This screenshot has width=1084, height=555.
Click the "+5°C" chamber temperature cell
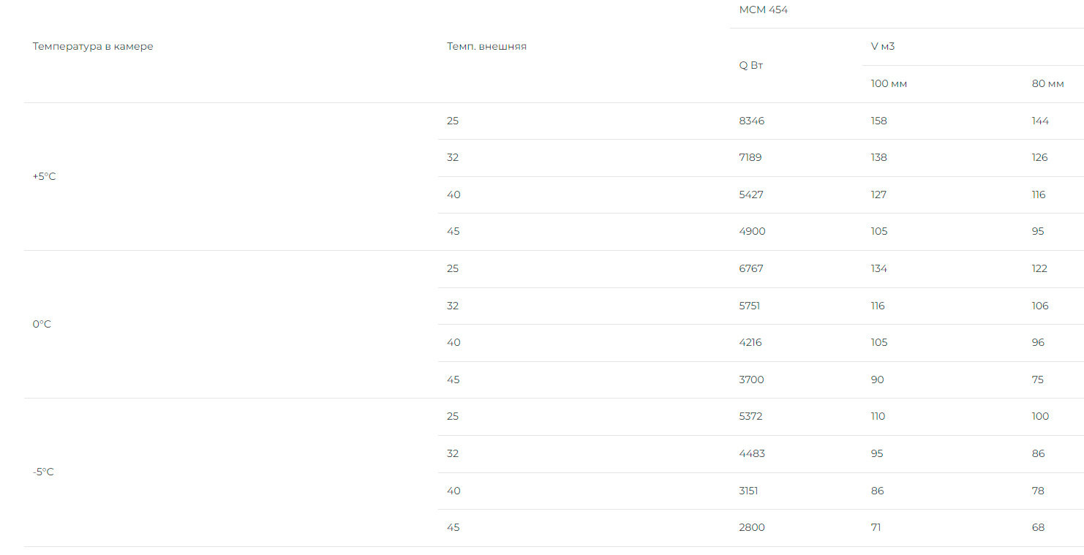(44, 176)
